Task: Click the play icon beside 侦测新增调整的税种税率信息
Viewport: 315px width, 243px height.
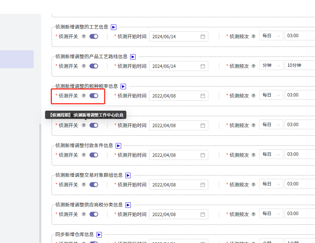Action: 123,87
